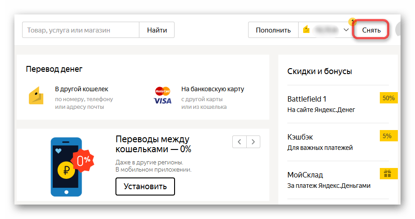Click the 50% discount badge for Battlefield 1

coord(388,98)
